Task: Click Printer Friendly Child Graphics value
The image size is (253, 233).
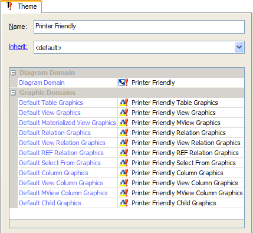Action: [174, 203]
